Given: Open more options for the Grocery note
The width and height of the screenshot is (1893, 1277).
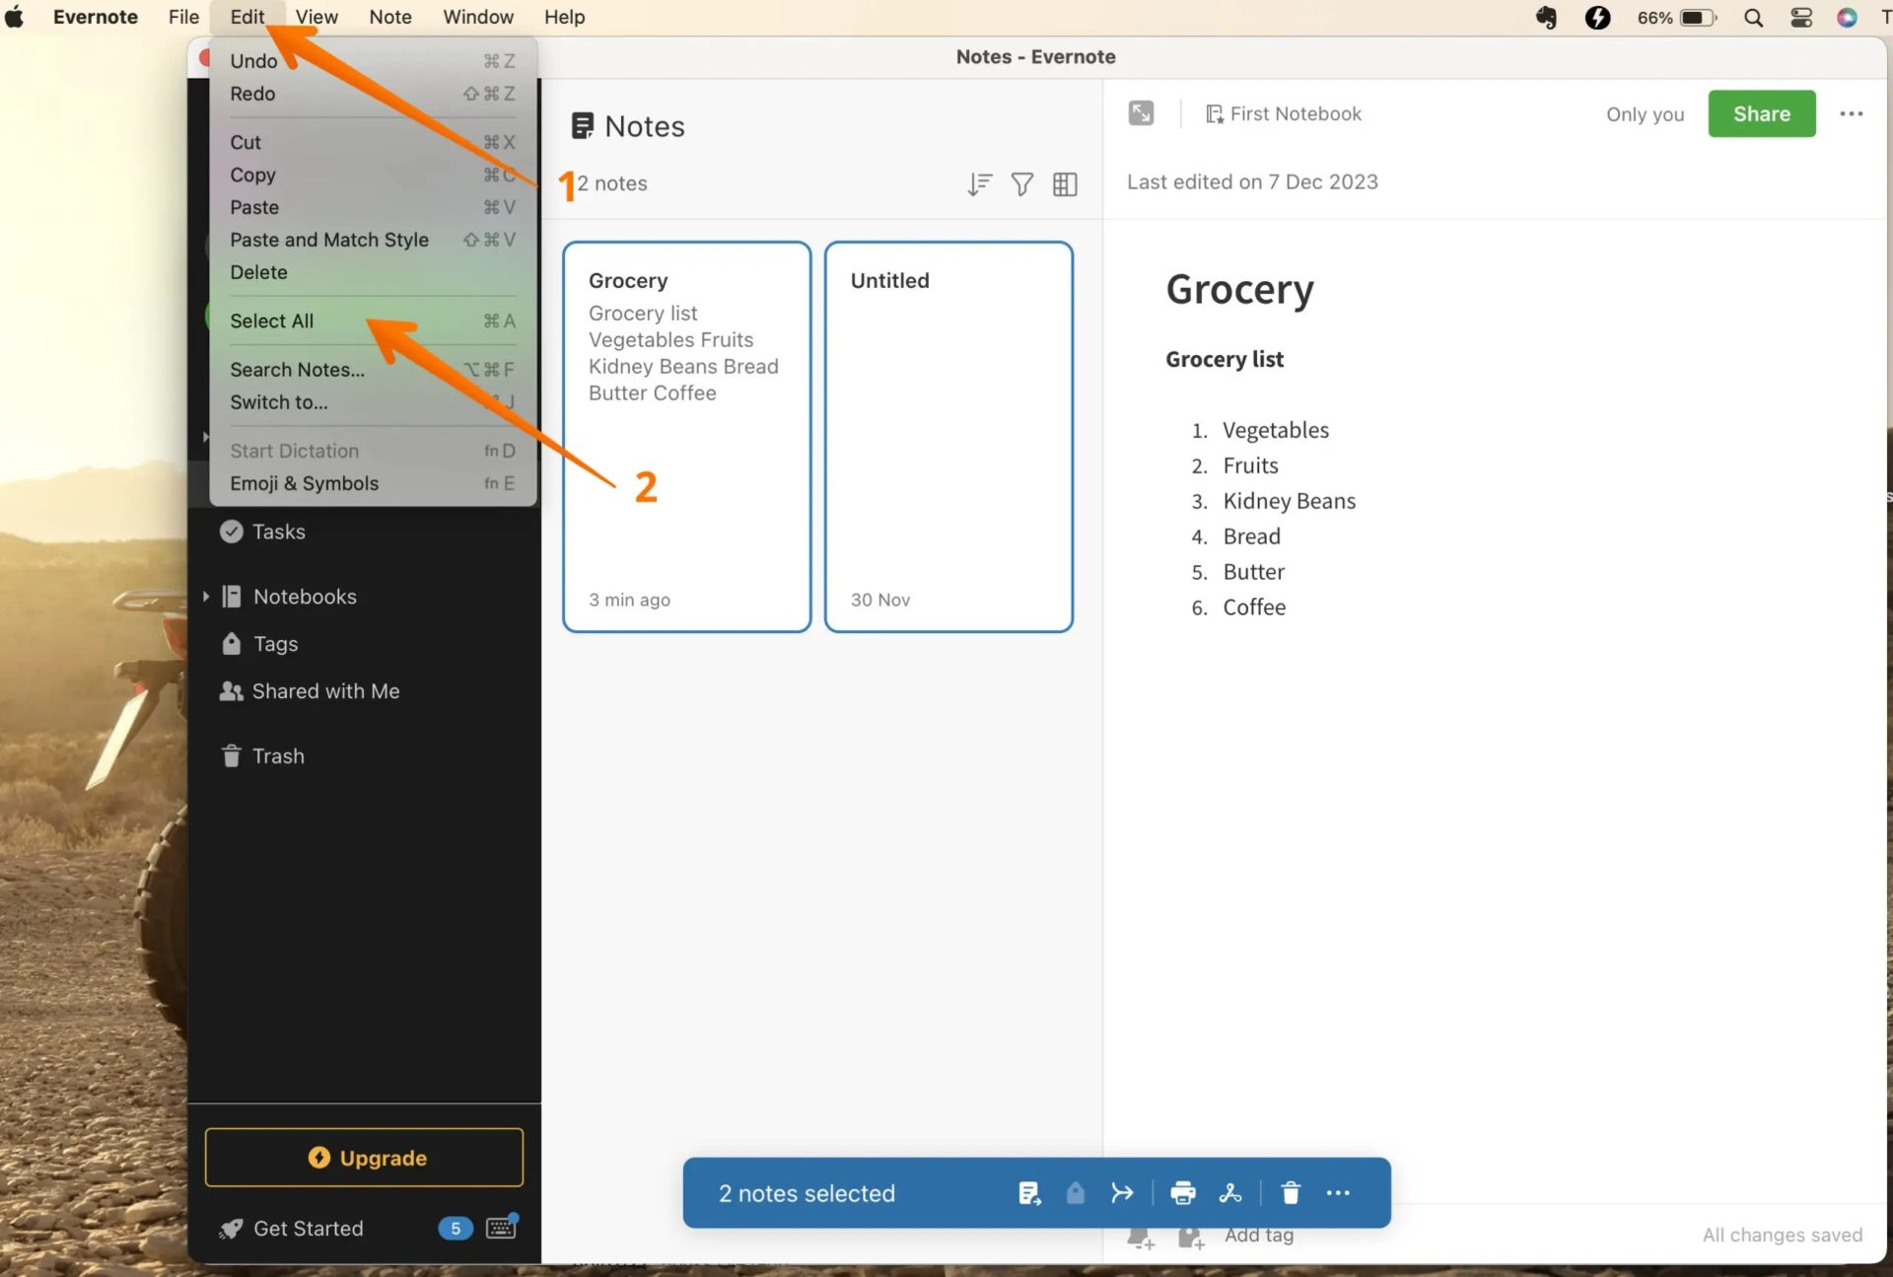Looking at the screenshot, I should [1852, 113].
